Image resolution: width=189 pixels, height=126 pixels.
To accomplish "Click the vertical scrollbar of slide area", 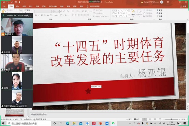I will (x=188, y=63).
